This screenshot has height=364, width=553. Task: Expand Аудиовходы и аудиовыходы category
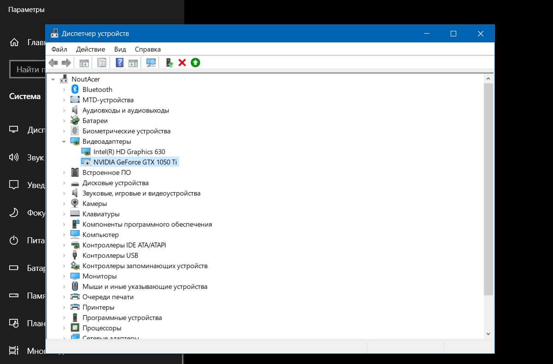64,111
